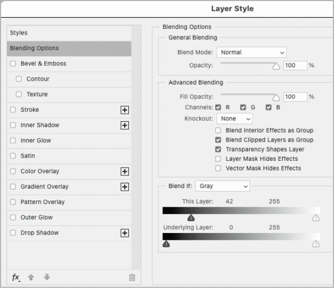Open the fx effects menu icon

(16, 277)
